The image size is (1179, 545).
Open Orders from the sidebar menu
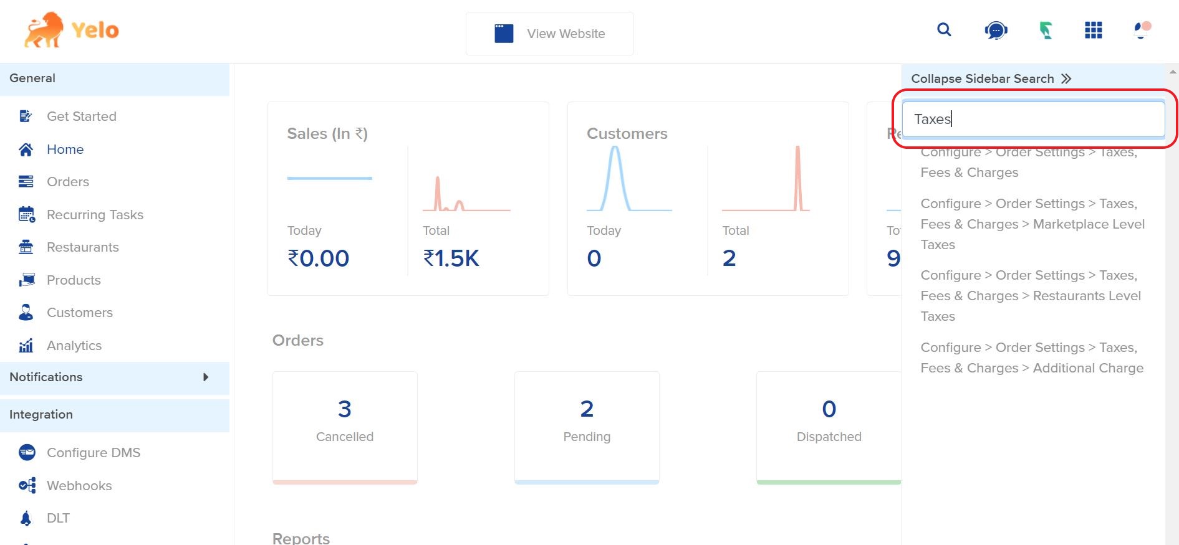(x=68, y=182)
